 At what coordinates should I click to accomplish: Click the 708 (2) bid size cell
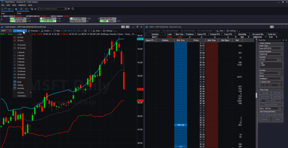point(181,125)
